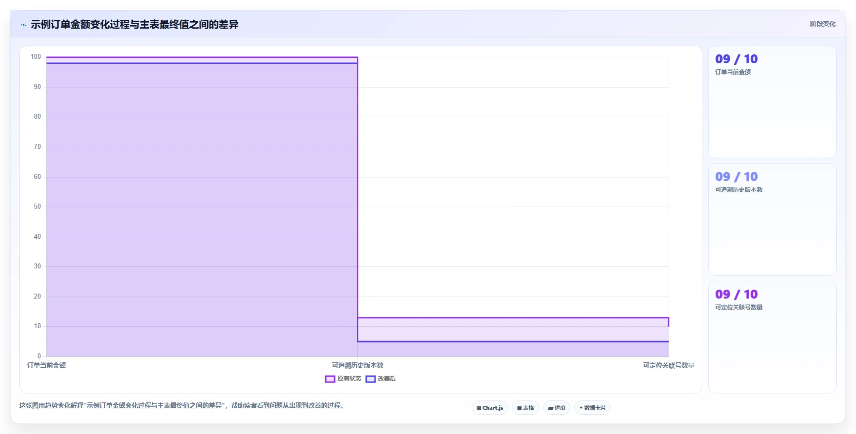Click the y-axis value 100

pyautogui.click(x=36, y=57)
